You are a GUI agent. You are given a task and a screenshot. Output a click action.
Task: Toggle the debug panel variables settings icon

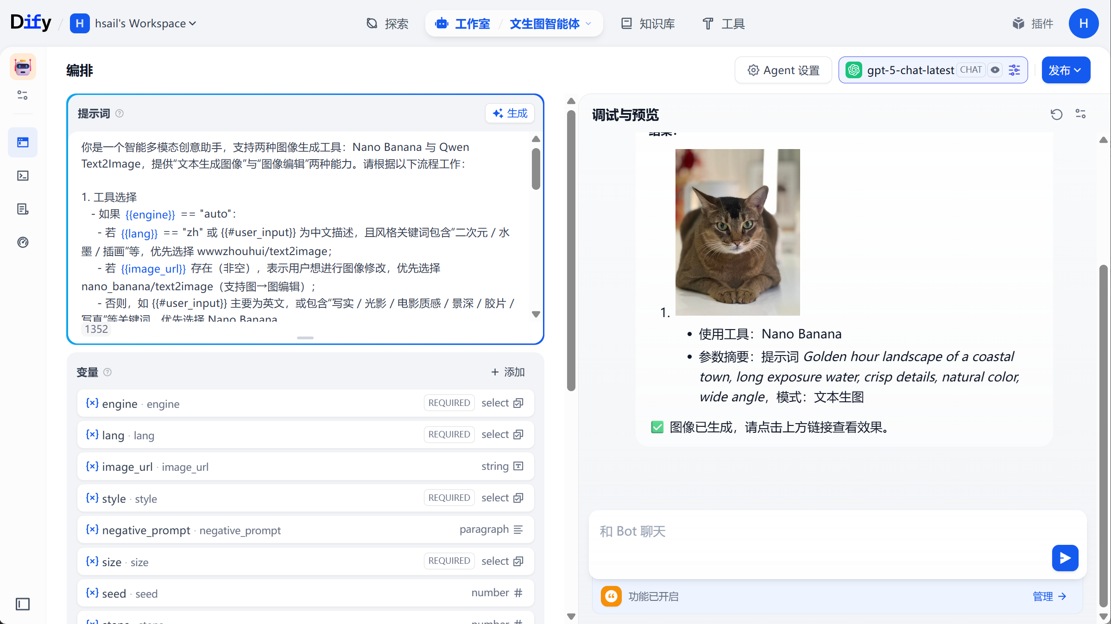pyautogui.click(x=1080, y=114)
